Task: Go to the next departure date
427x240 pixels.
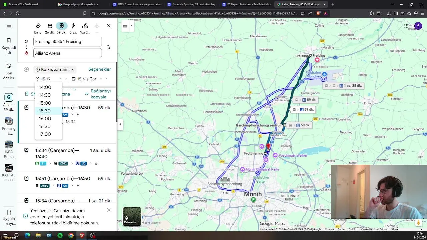Action: [106, 79]
